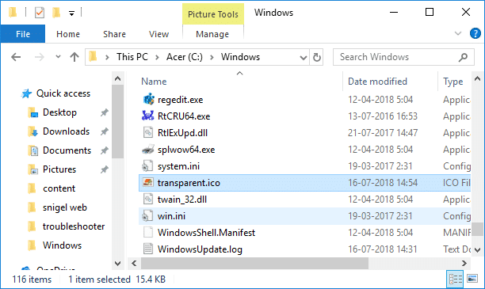Click Windows in the address bar path
This screenshot has height=289, width=485.
pos(240,57)
